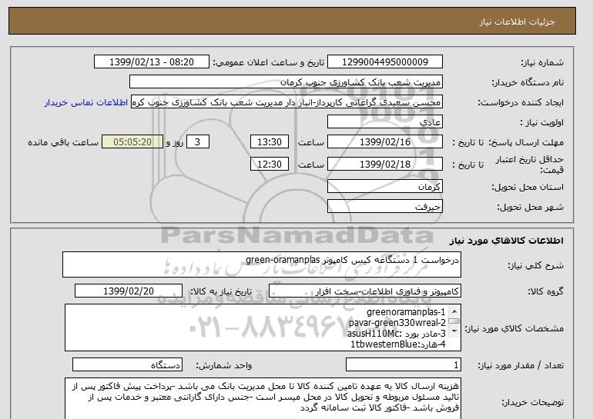593x419 pixels.
Task: Click the label مشخصات کالای مورد نیاز
Action: pos(514,328)
